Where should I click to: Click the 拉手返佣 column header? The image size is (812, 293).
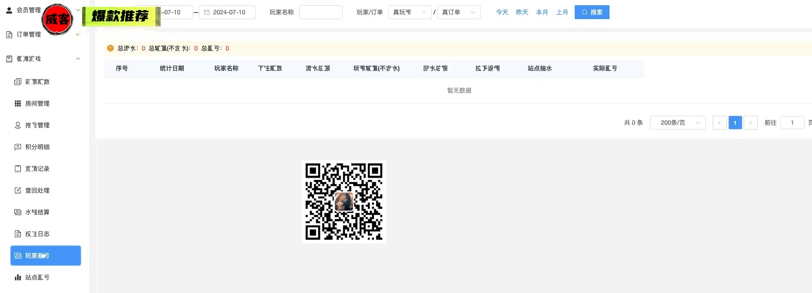[x=488, y=68]
